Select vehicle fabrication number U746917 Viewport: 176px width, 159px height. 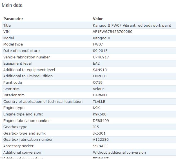(x=101, y=57)
